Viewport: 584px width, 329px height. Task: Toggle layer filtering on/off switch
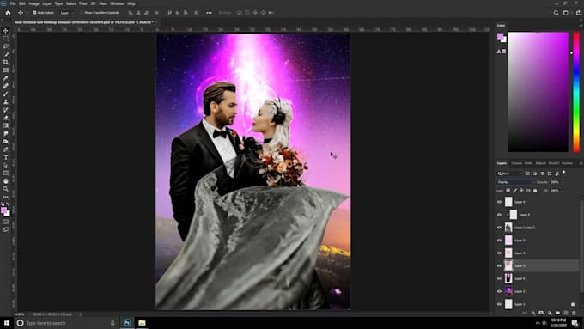564,172
